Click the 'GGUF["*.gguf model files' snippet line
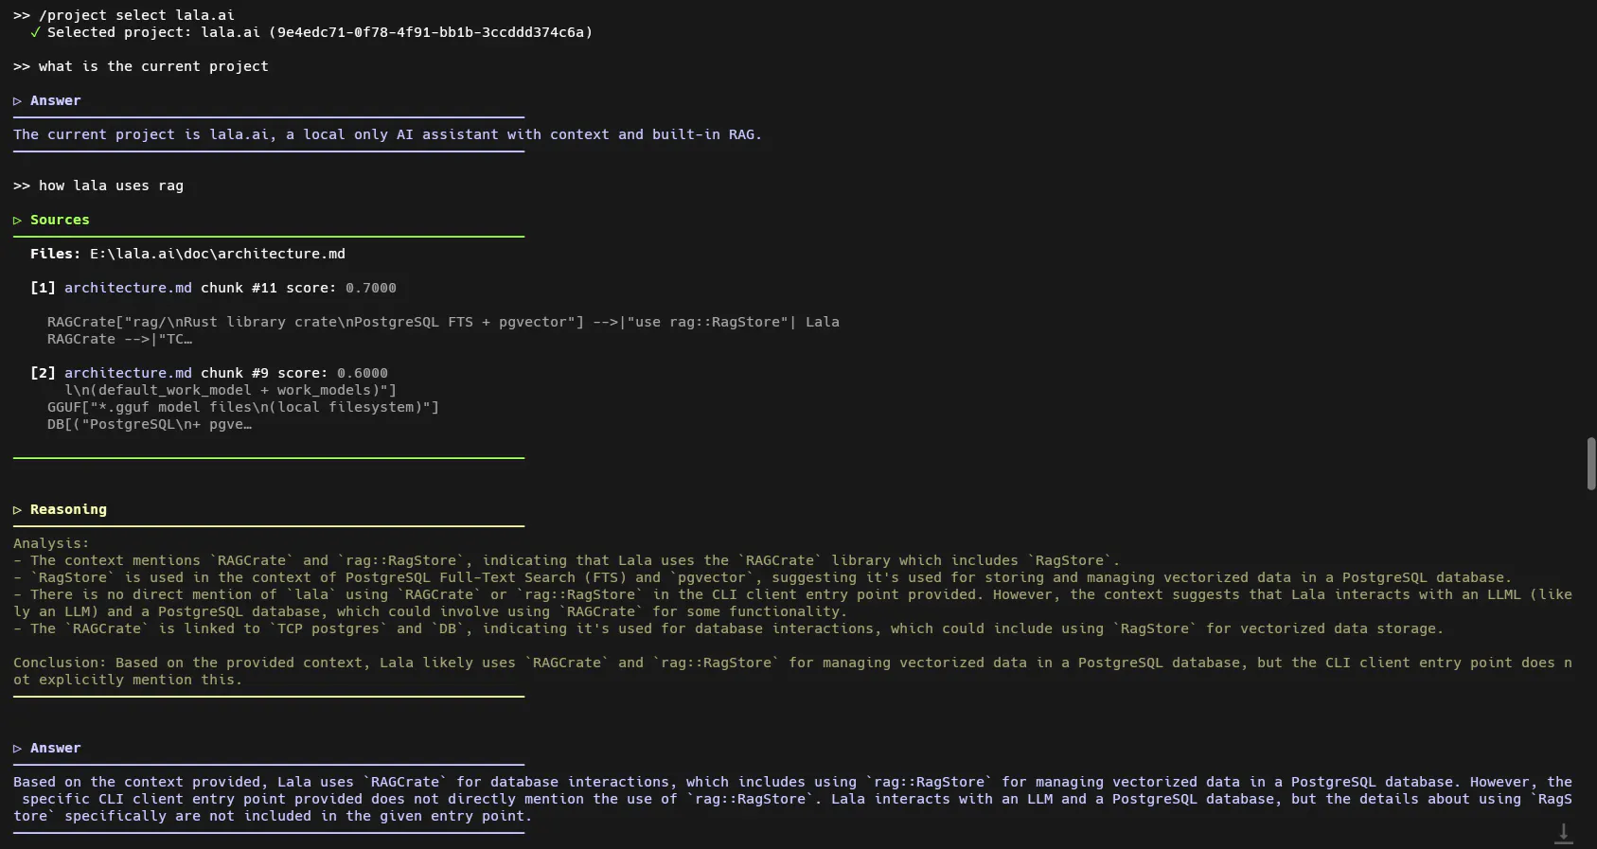 pos(243,407)
